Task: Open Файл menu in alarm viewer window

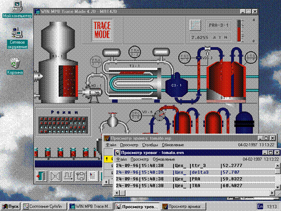Action: (x=121, y=159)
